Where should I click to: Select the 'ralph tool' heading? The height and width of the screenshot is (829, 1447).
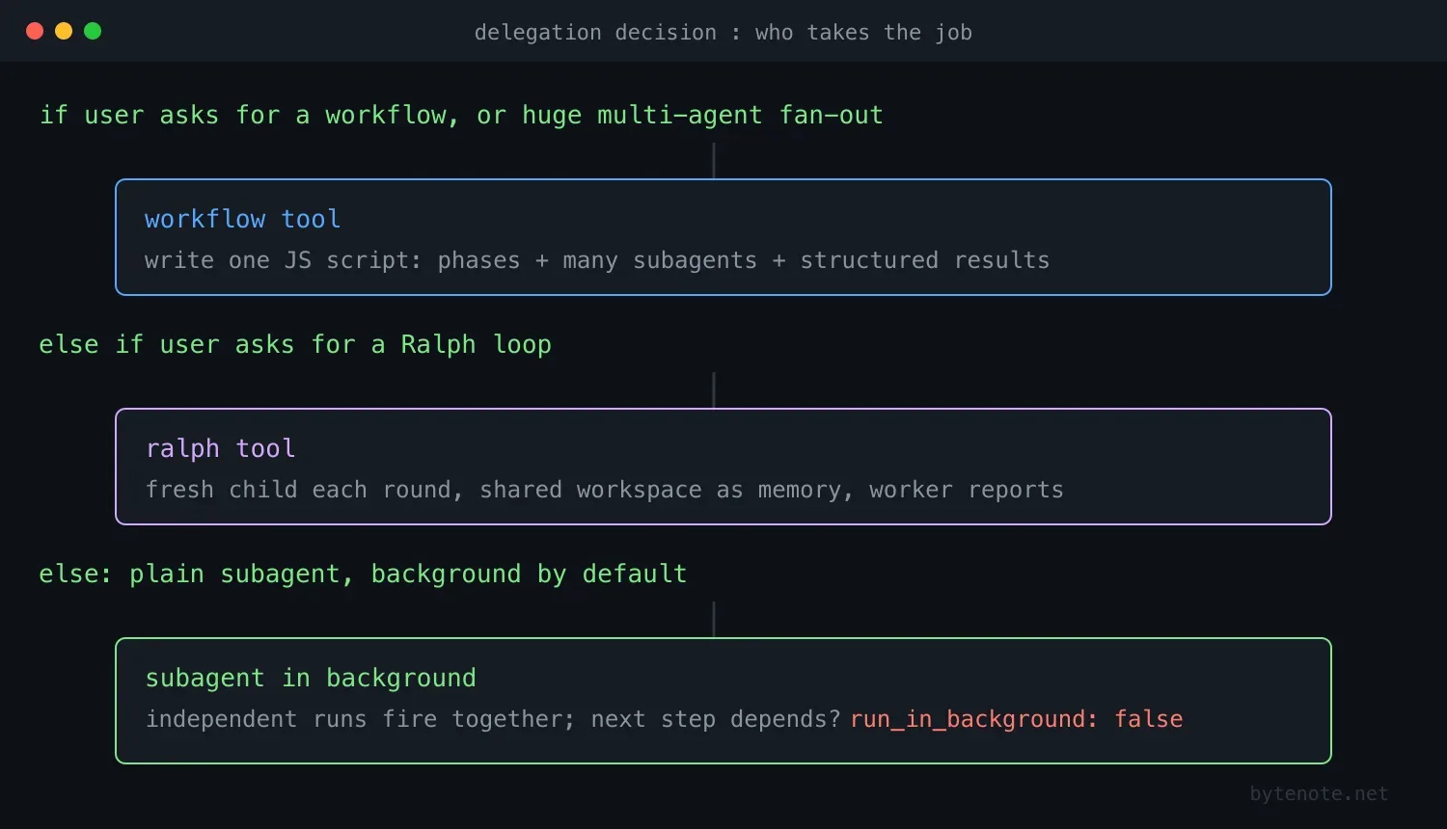coord(220,448)
